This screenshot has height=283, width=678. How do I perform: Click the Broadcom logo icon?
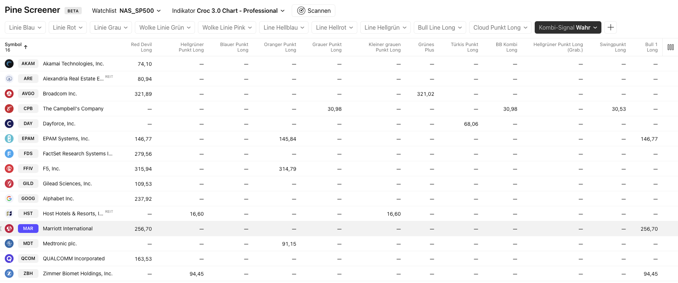9,94
